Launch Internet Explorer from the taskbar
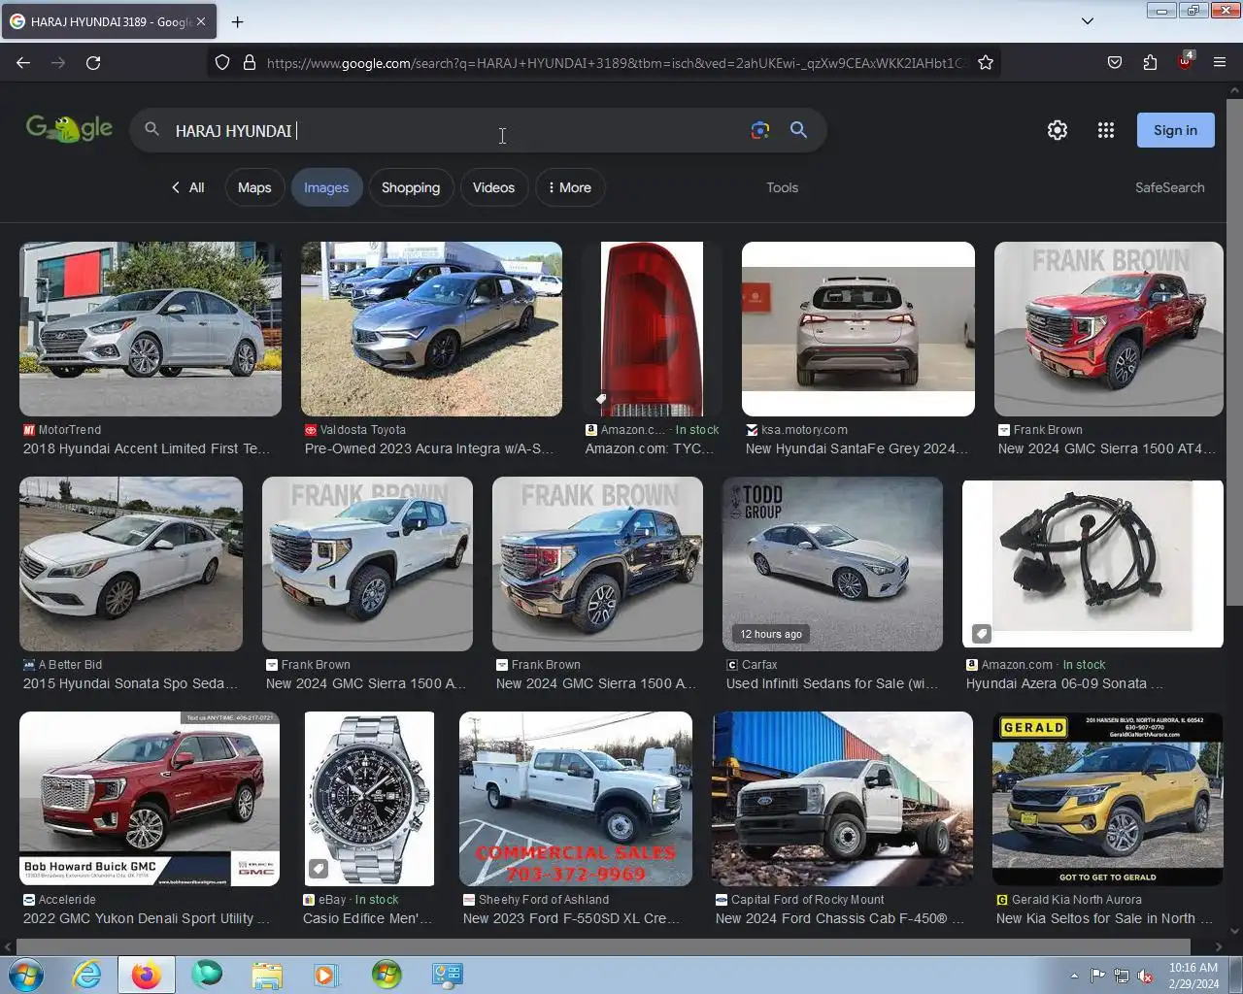1243x994 pixels. pyautogui.click(x=87, y=975)
